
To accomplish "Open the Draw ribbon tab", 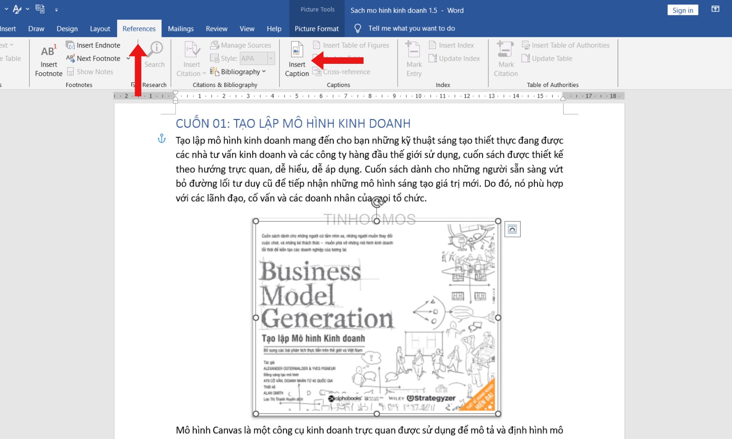I will click(36, 28).
